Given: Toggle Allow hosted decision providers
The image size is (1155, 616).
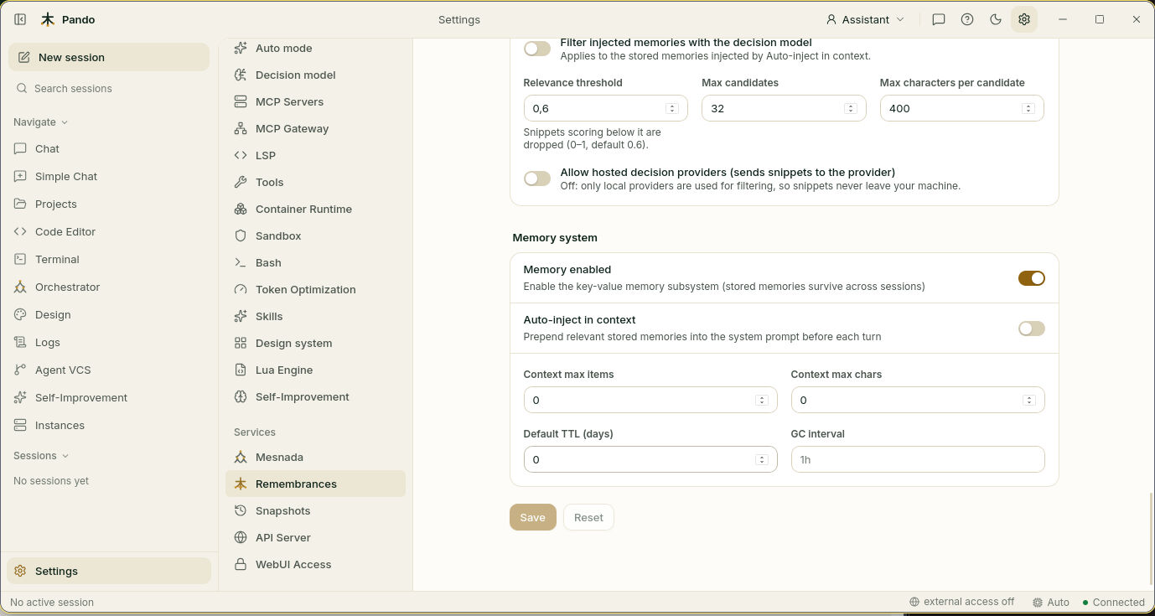Looking at the screenshot, I should click(x=537, y=179).
